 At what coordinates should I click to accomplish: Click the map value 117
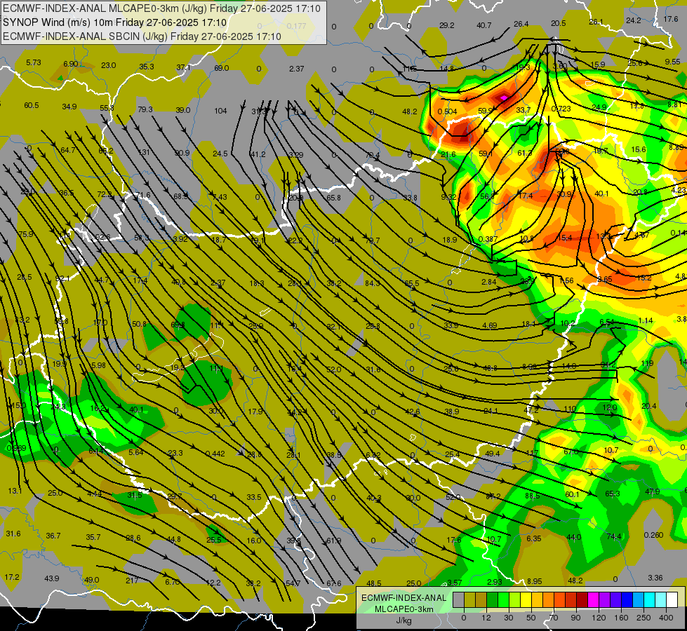pos(532,453)
